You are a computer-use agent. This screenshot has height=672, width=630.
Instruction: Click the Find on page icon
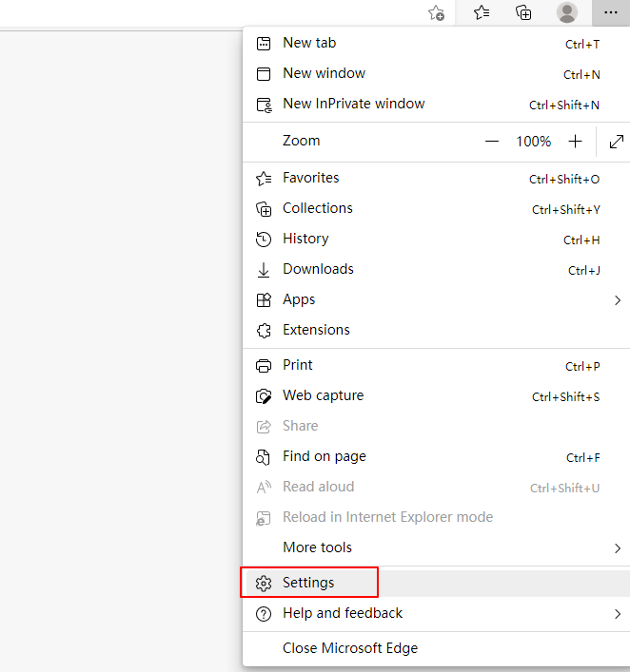tap(263, 457)
